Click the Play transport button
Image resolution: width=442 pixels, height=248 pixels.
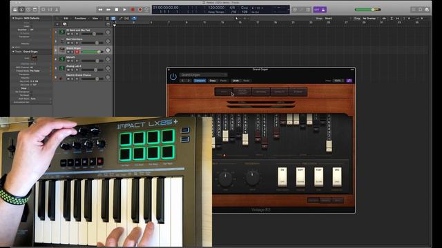coord(124,10)
